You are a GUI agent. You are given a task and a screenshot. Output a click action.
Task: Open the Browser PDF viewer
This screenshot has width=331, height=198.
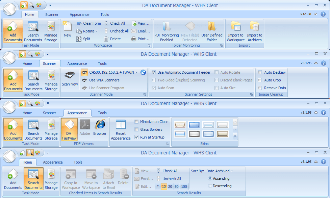(100, 129)
